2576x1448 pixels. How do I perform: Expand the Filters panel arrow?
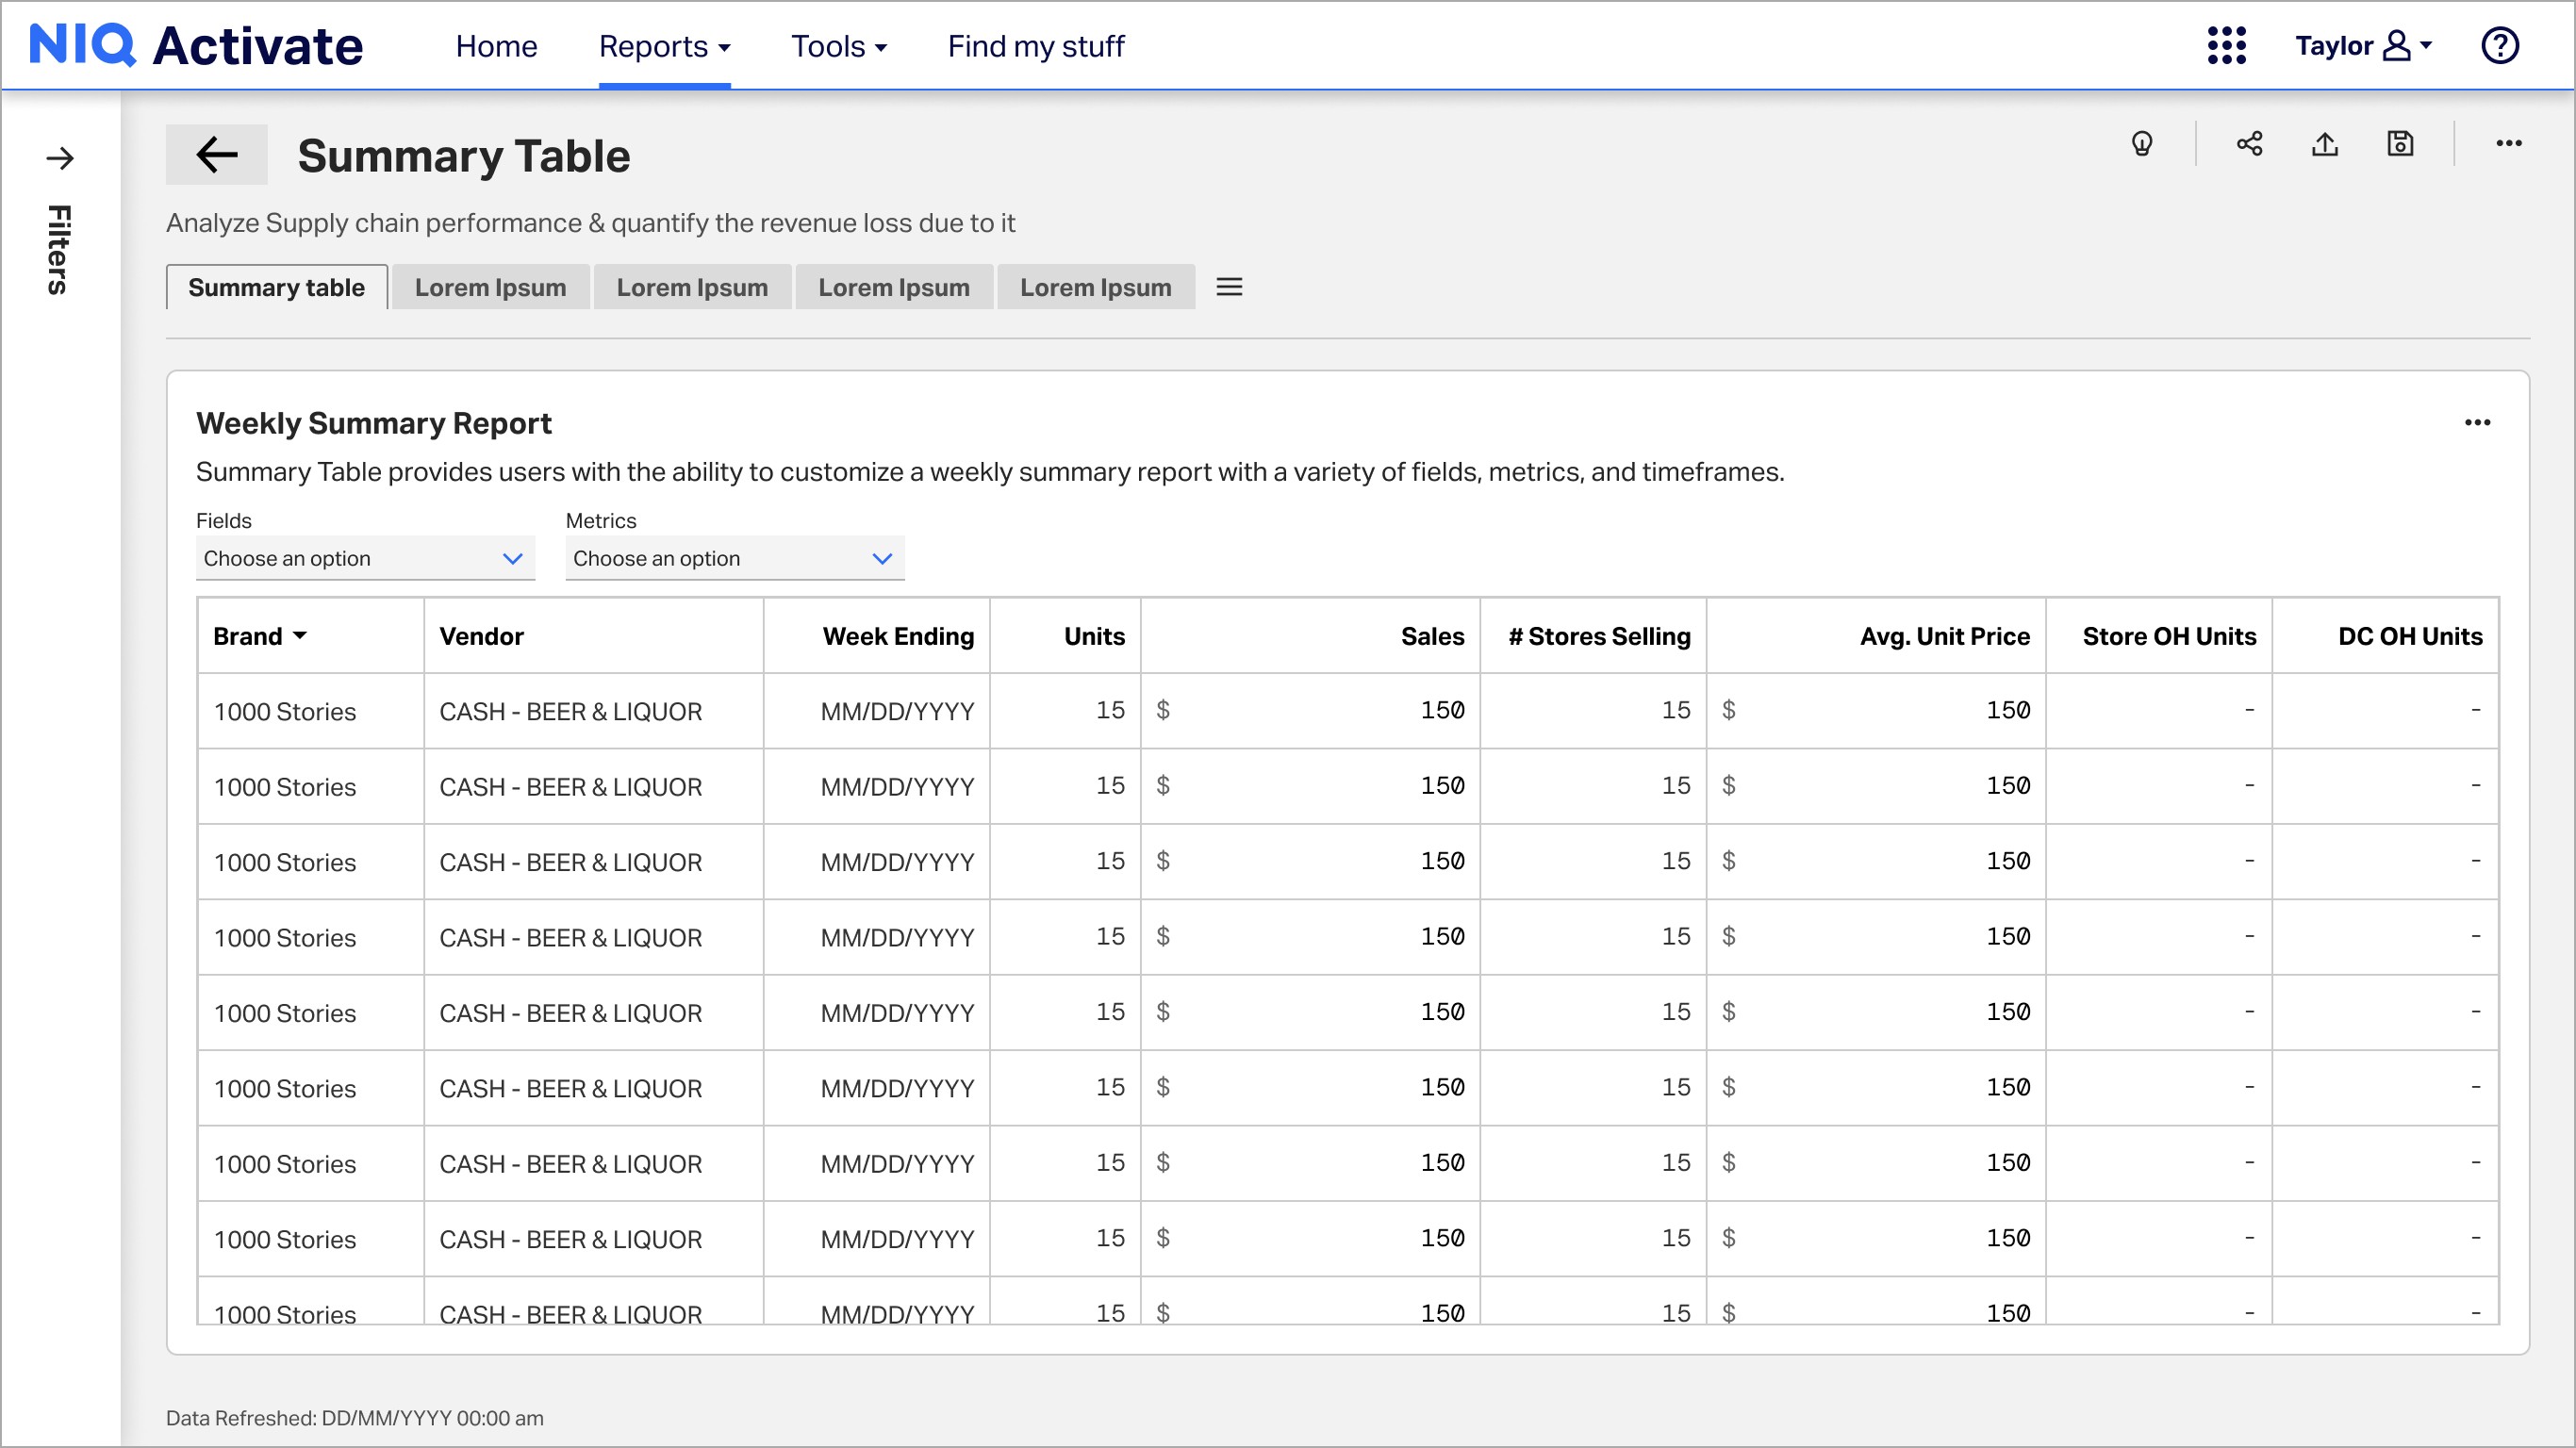59,158
